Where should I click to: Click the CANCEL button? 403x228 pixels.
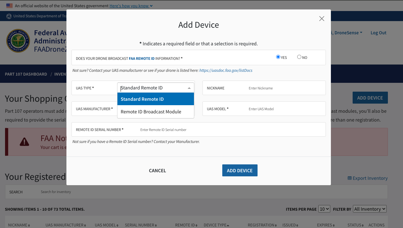157,170
